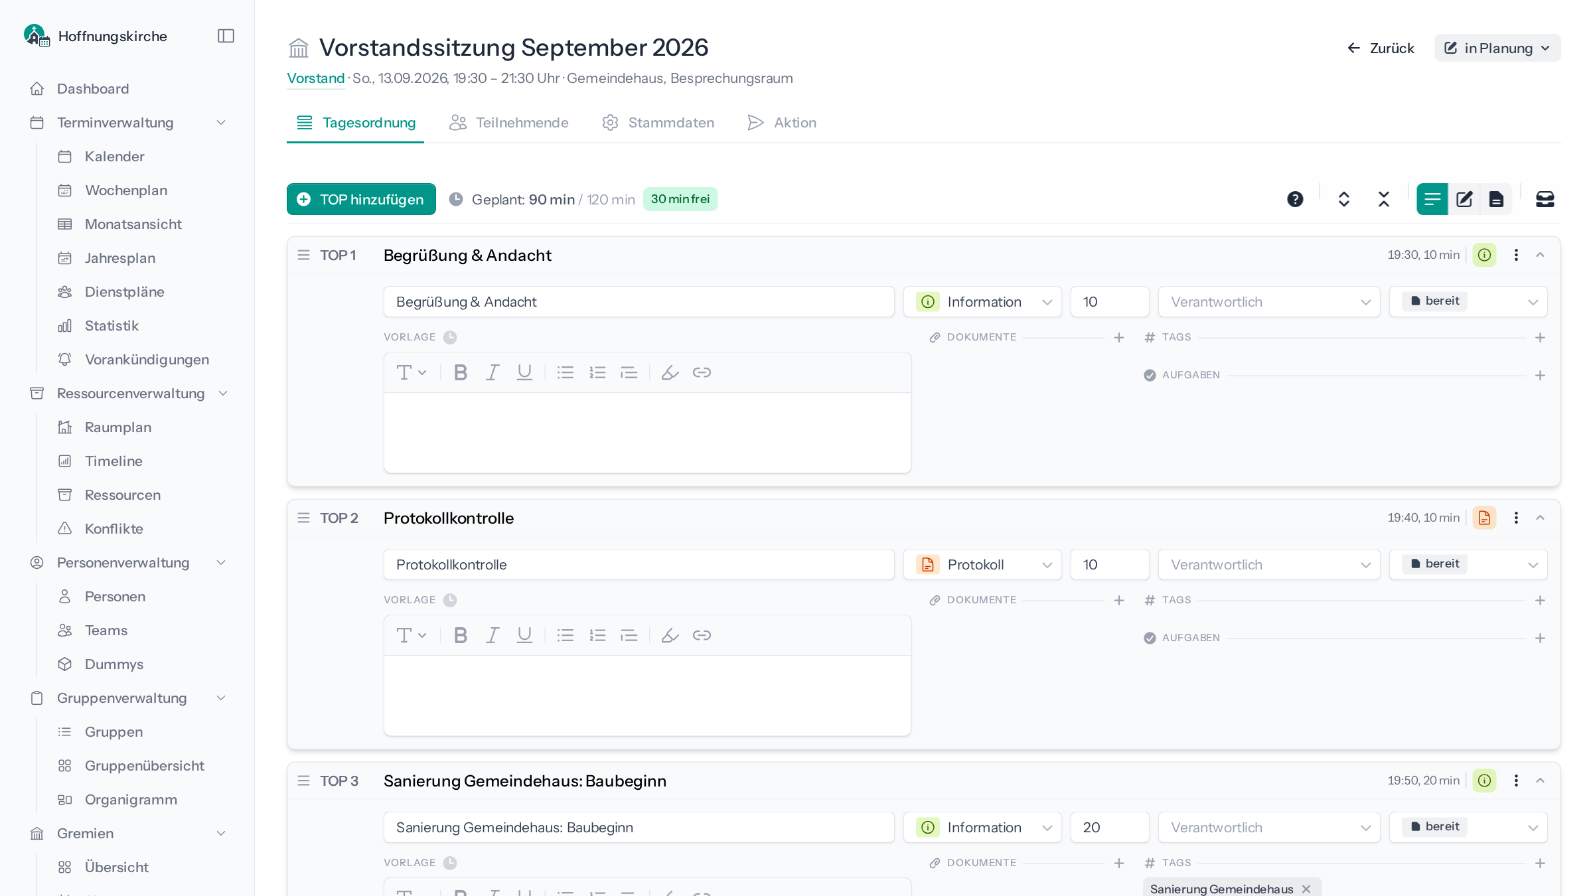Viewport: 1593px width, 896px height.
Task: Click the drag handle of TOP 1
Action: (303, 256)
